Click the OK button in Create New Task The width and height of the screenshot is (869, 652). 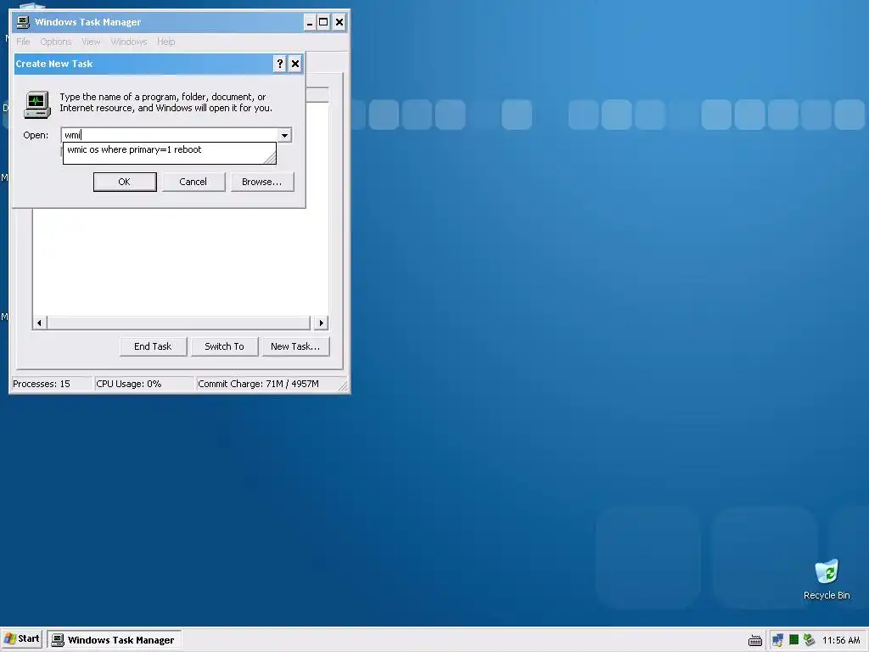[125, 182]
